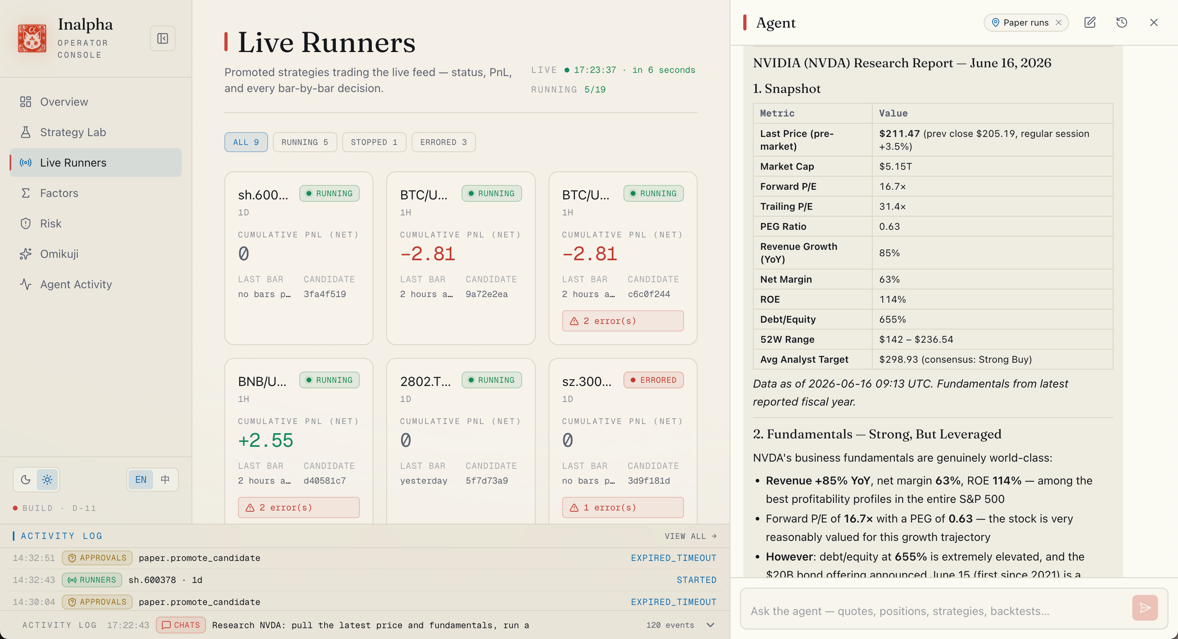Click the Agent Activity pulse icon
This screenshot has height=639, width=1178.
click(x=26, y=284)
